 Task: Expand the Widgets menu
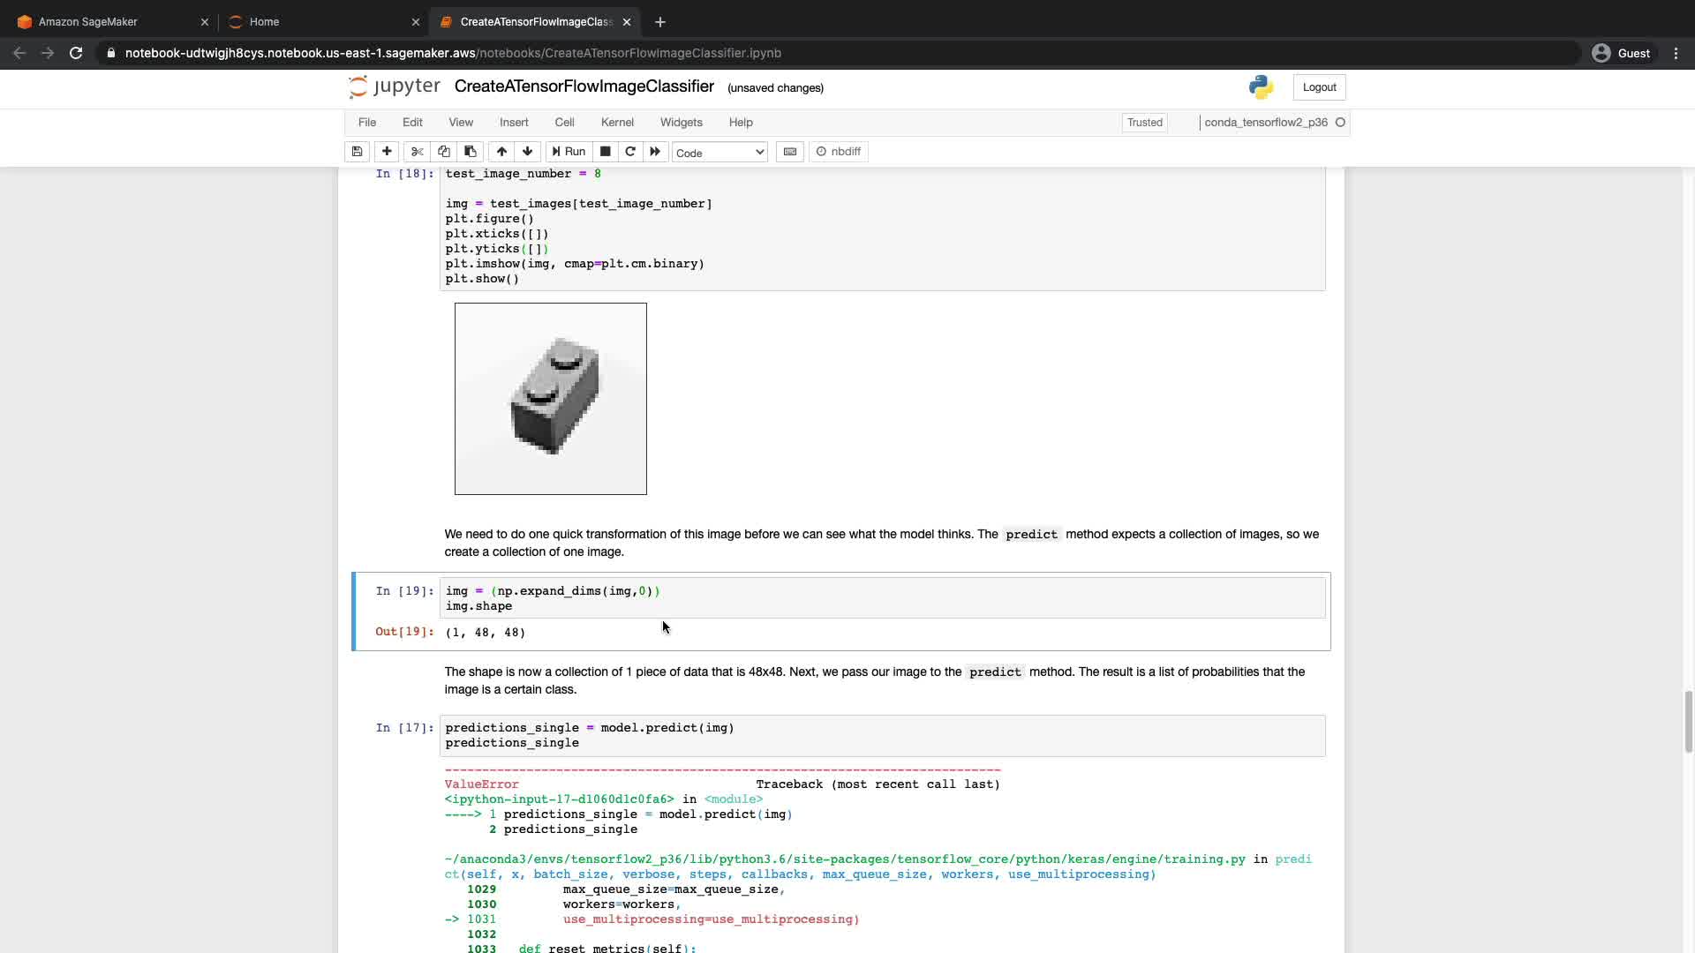click(x=681, y=123)
